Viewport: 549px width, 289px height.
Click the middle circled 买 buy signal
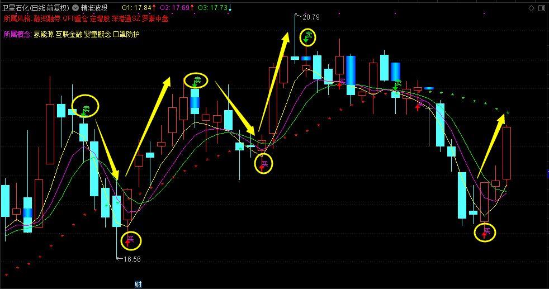[x=264, y=163]
